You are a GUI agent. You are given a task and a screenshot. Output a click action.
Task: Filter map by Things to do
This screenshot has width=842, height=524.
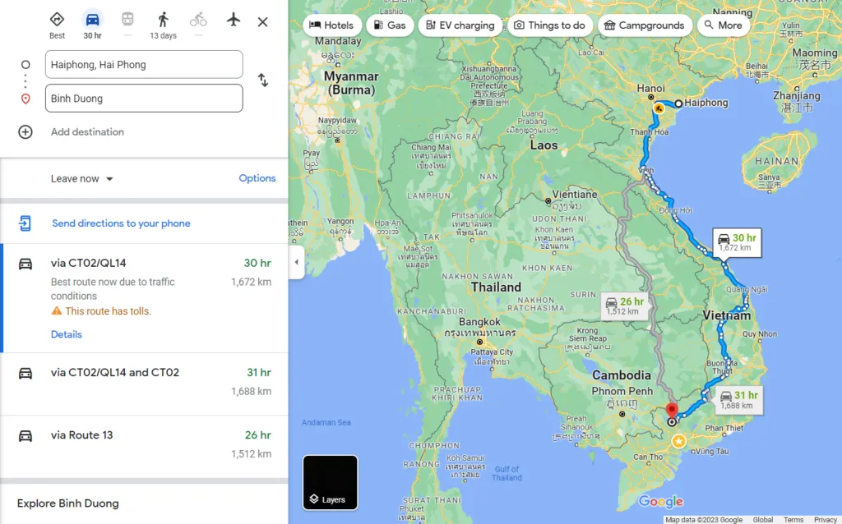tap(550, 25)
